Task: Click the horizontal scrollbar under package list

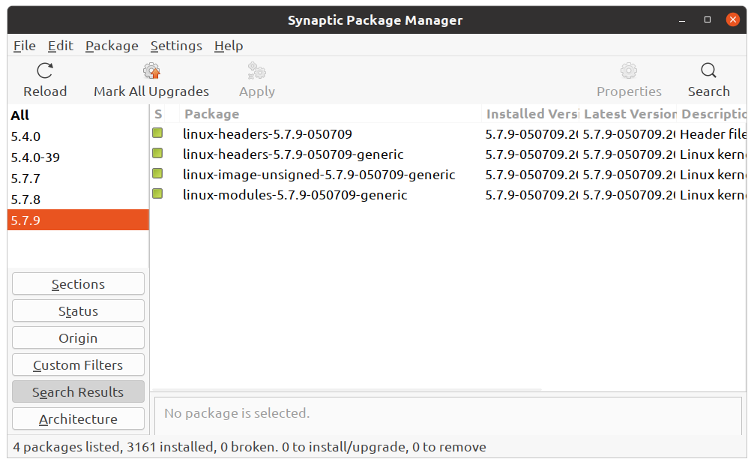Action: pos(347,389)
